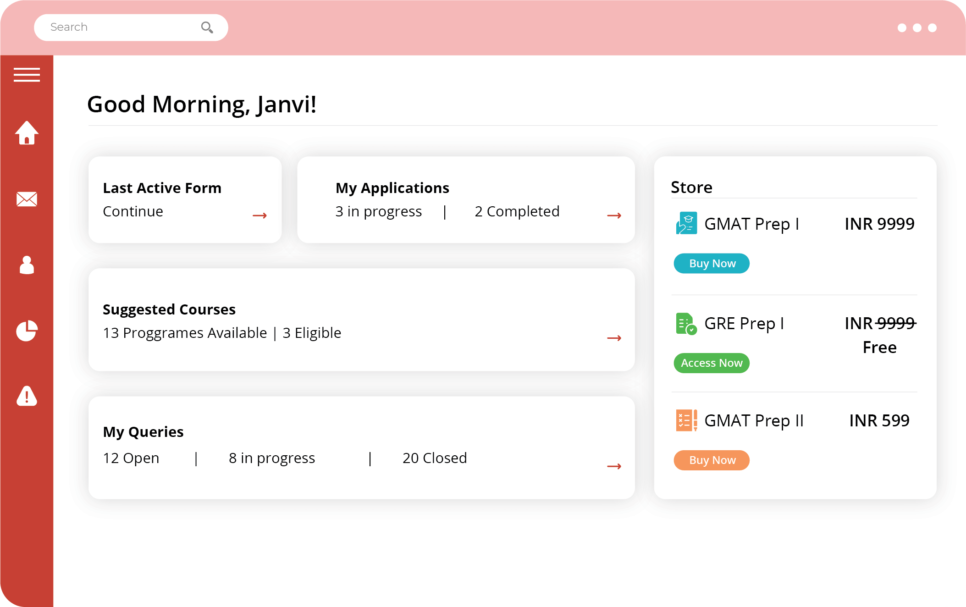966x607 pixels.
Task: Click the alert warning triangle icon
Action: coord(27,396)
